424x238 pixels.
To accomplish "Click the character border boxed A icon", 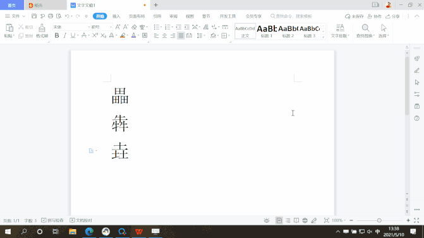I will tap(145, 35).
